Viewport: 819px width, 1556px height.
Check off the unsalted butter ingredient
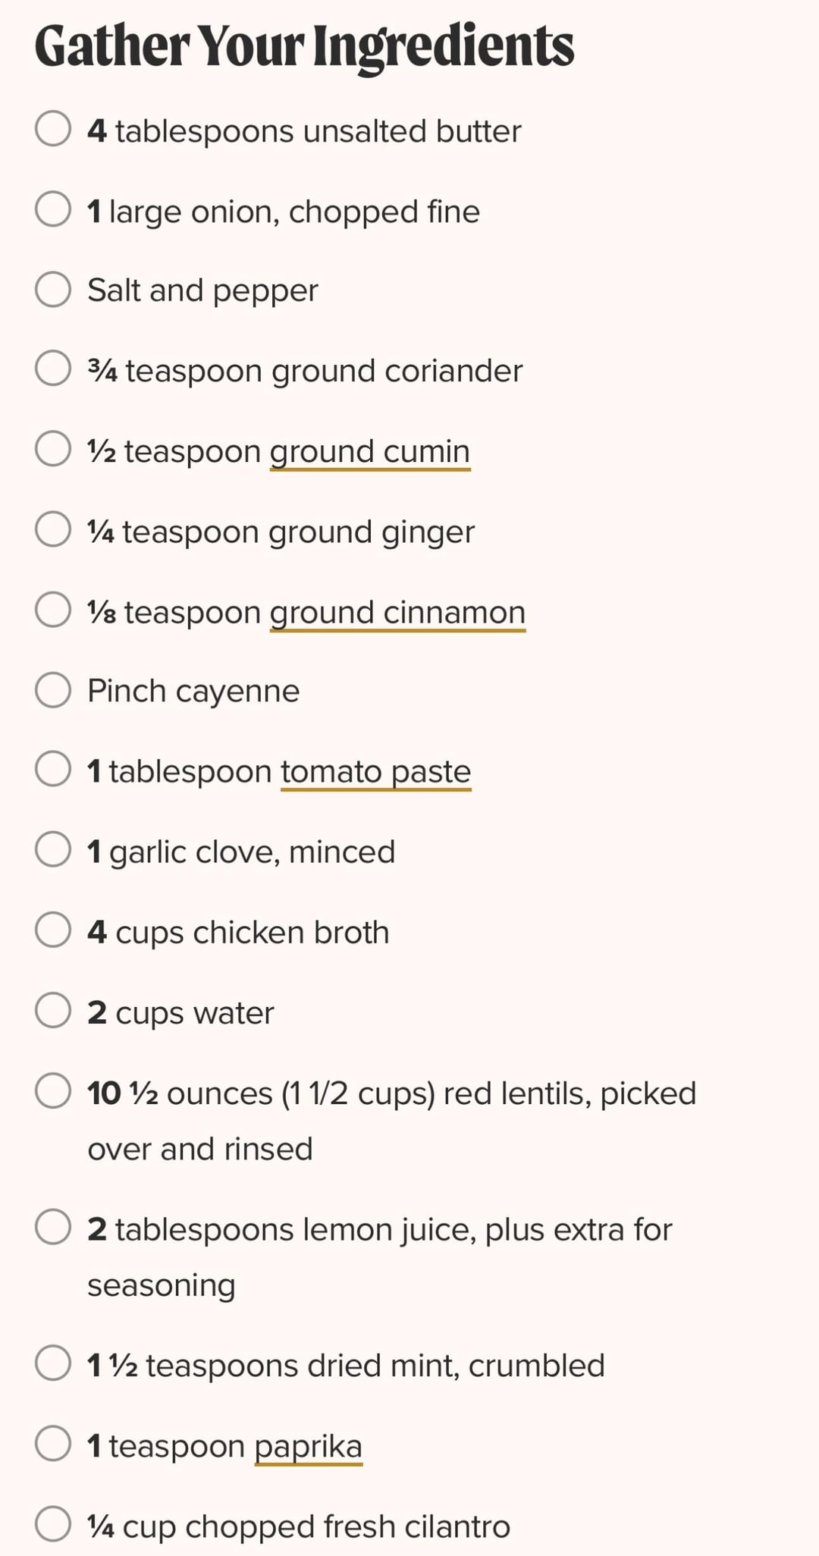[53, 129]
